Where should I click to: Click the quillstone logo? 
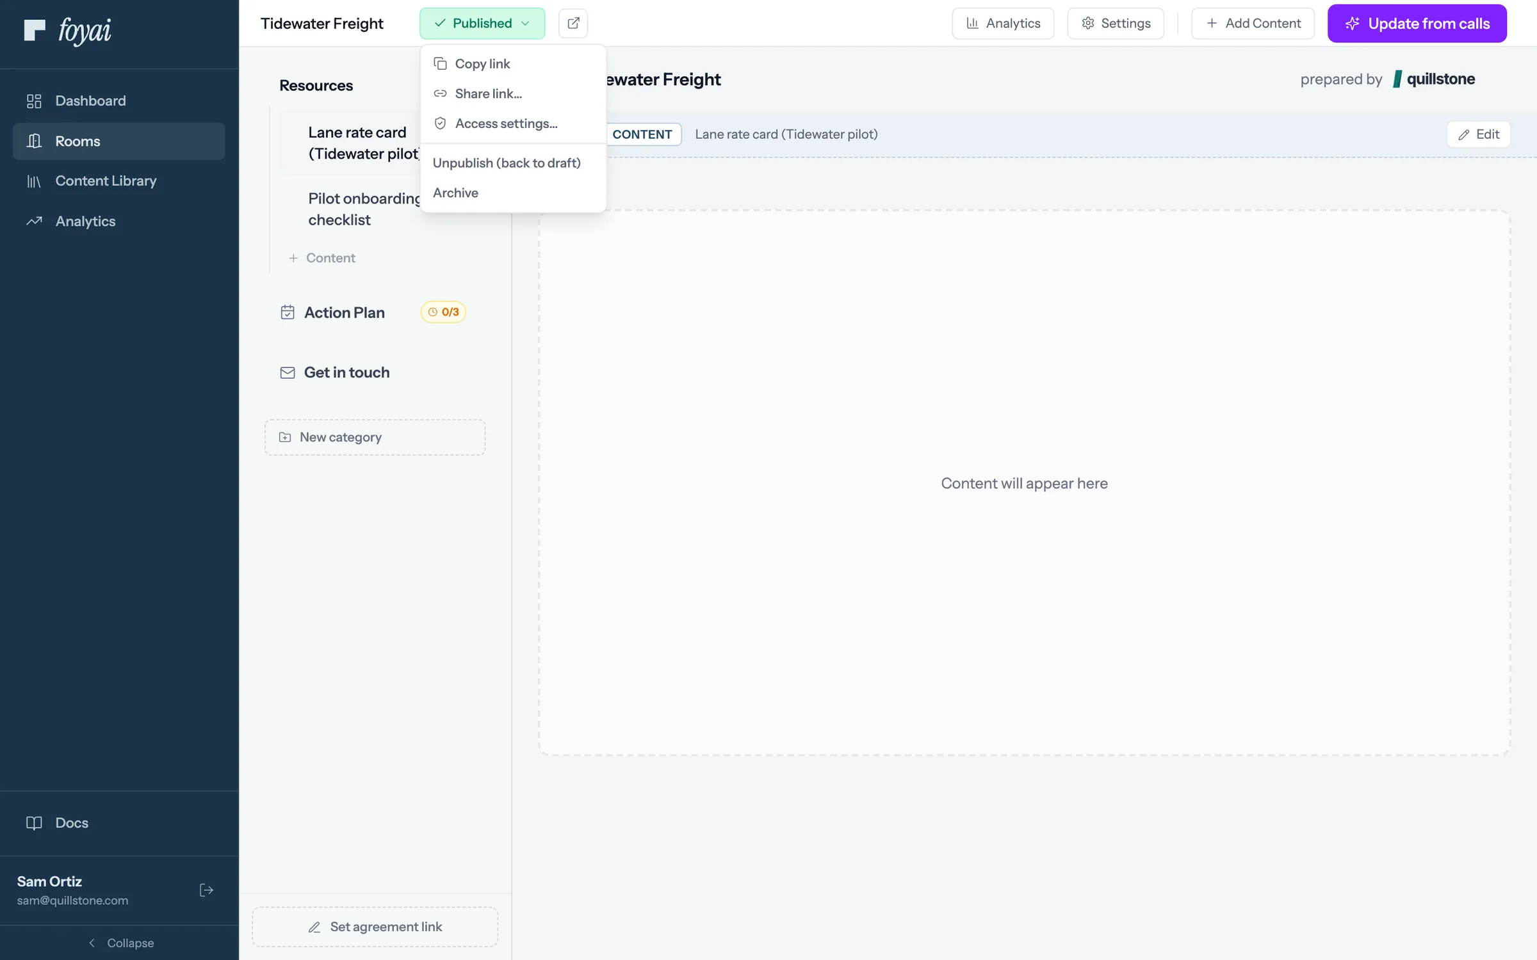coord(1434,79)
